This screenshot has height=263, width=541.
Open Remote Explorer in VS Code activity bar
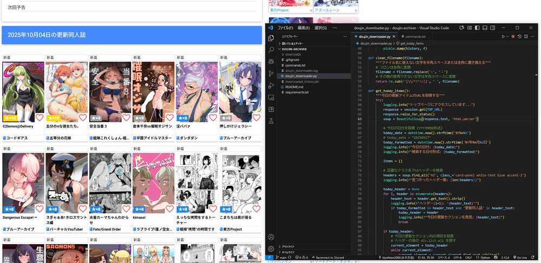click(271, 97)
